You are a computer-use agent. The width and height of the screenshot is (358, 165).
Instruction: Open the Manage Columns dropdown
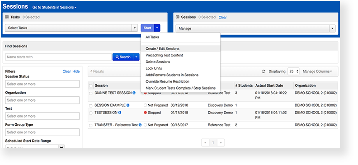click(317, 71)
